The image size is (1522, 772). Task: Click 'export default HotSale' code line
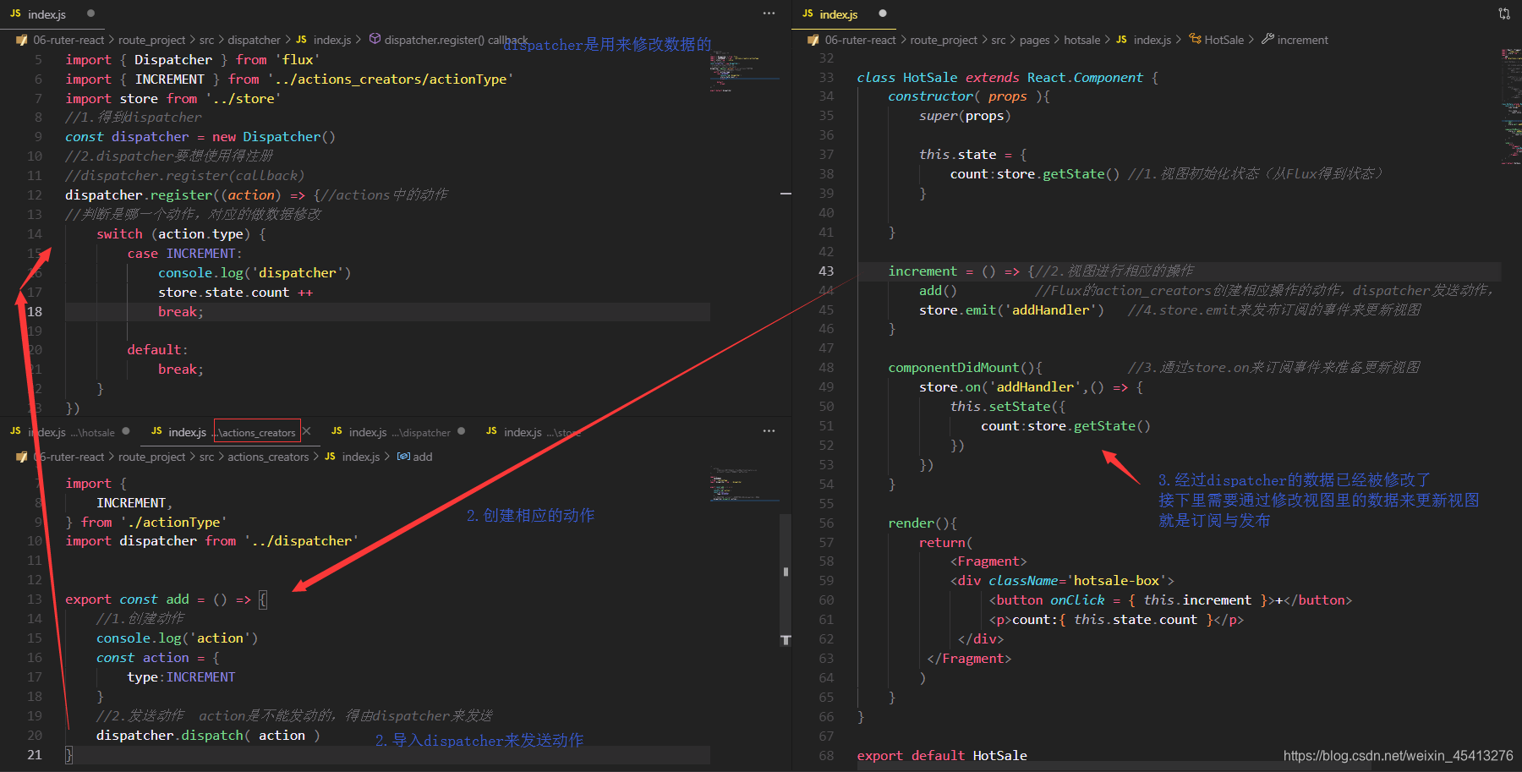pos(942,755)
